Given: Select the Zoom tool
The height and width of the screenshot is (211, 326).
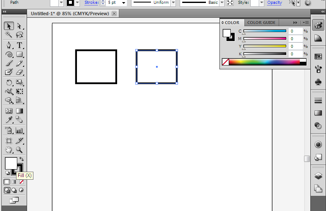Looking at the screenshot, I should [x=19, y=150].
